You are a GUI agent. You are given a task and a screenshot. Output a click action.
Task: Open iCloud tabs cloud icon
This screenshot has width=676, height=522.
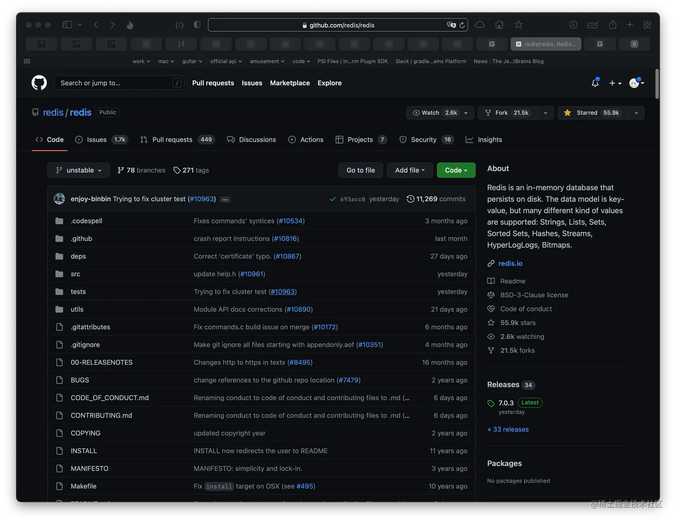click(480, 25)
